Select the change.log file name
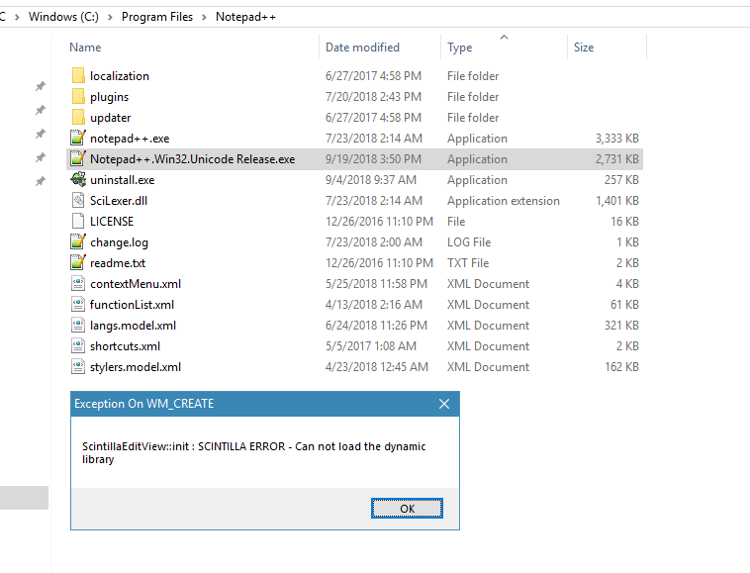Viewport: 750px width, 573px height. [119, 242]
